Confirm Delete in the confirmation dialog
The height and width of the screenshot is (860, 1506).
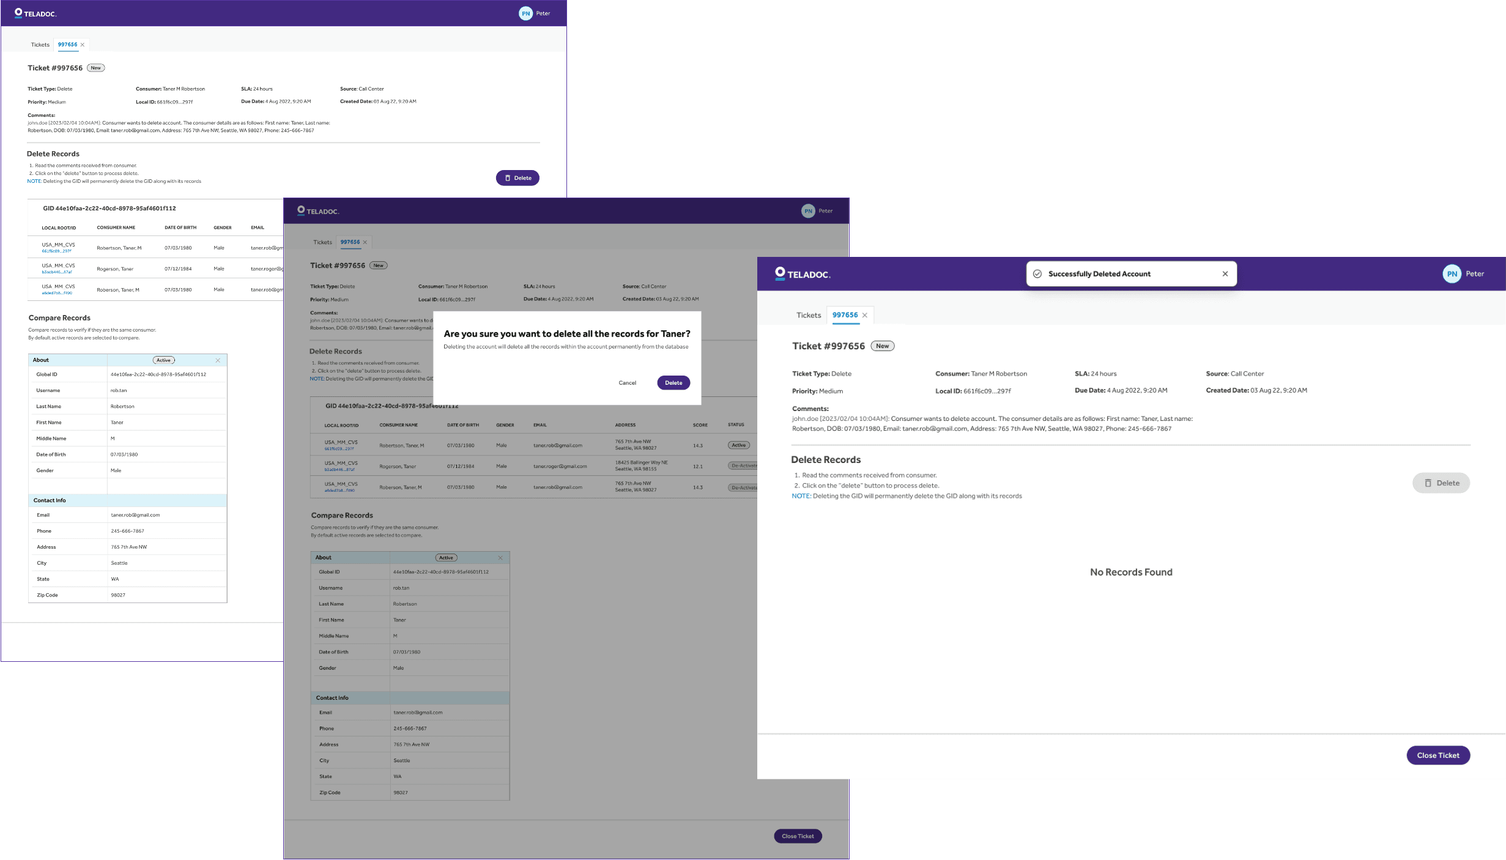673,383
